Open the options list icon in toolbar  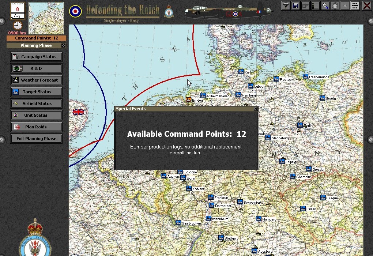pyautogui.click(x=315, y=5)
